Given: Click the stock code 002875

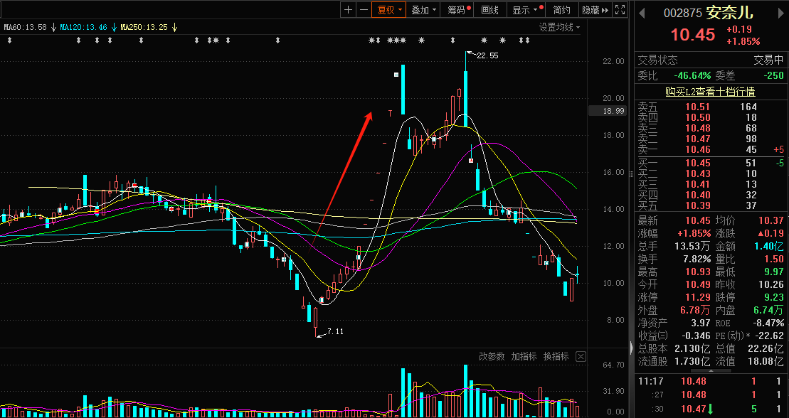Looking at the screenshot, I should (683, 13).
